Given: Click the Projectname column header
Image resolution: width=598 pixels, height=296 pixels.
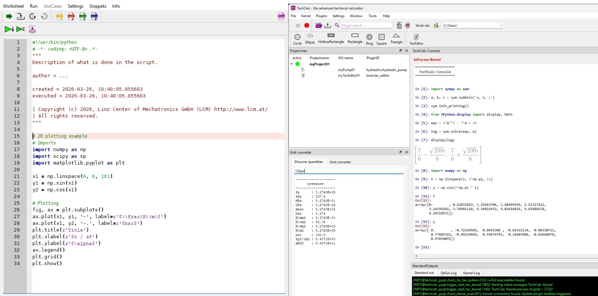Looking at the screenshot, I should [319, 58].
